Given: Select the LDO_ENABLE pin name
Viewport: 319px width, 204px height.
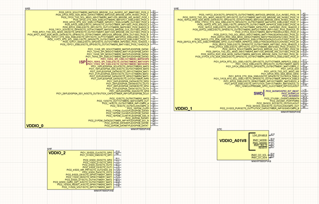Looking at the screenshot, I should point(260,135).
